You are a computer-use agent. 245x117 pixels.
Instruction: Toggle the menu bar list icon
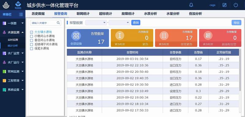[x=21, y=14]
